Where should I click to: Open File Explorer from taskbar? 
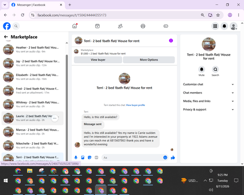coord(30,171)
